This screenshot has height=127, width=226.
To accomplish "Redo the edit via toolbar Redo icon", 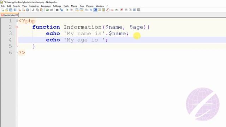I will tap(52, 10).
